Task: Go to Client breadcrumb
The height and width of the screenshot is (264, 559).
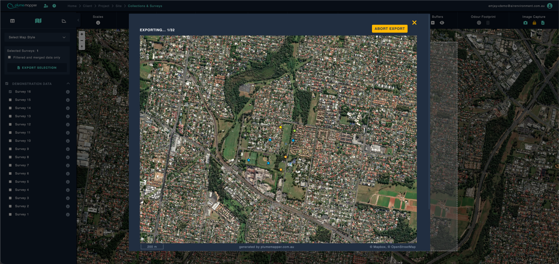Action: point(87,6)
